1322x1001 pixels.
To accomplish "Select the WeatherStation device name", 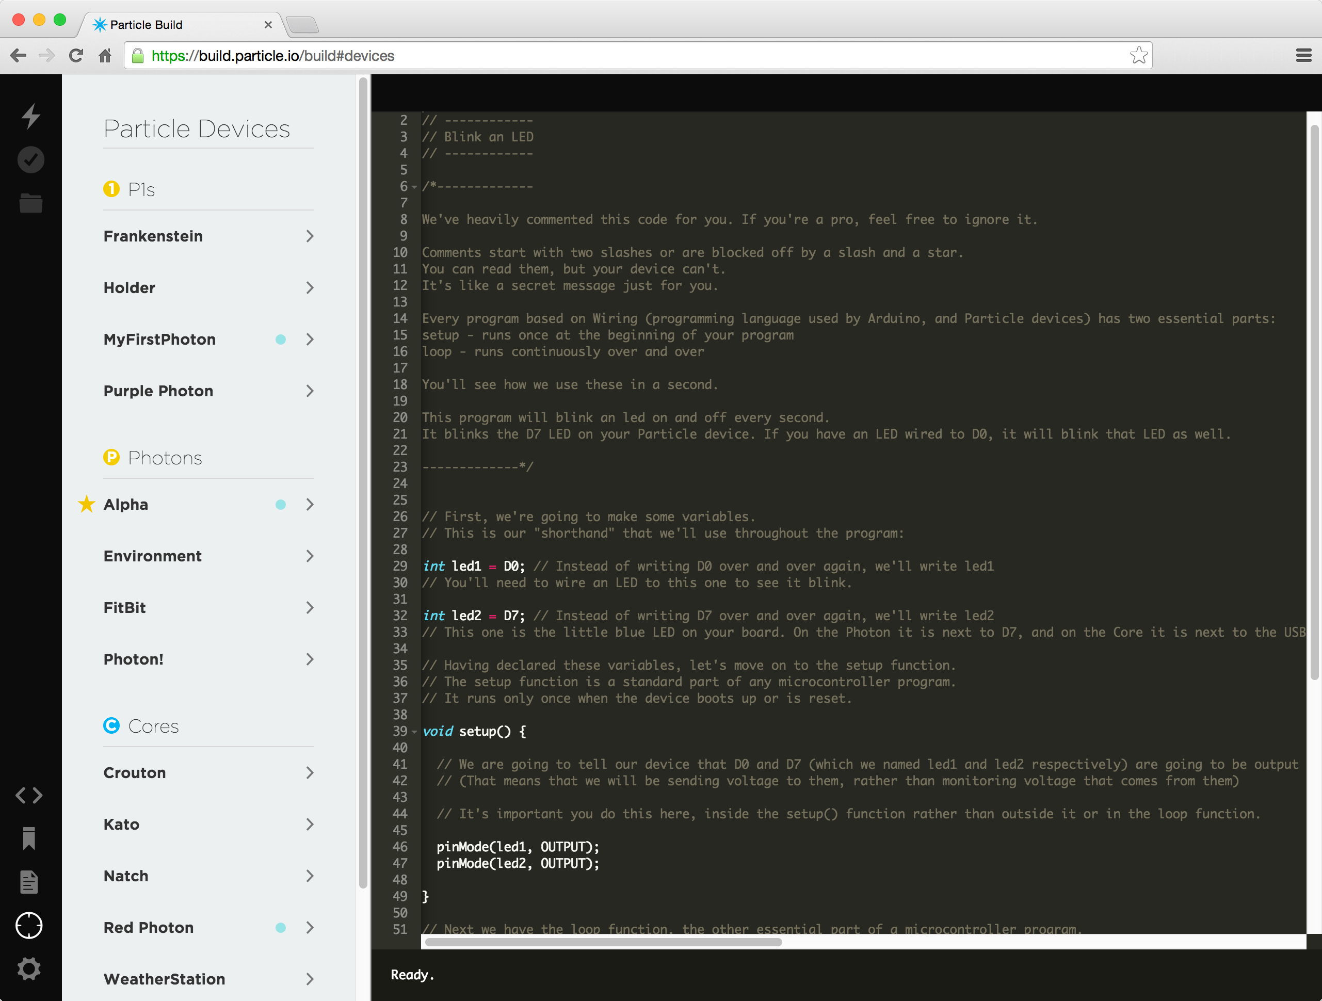I will coord(165,979).
